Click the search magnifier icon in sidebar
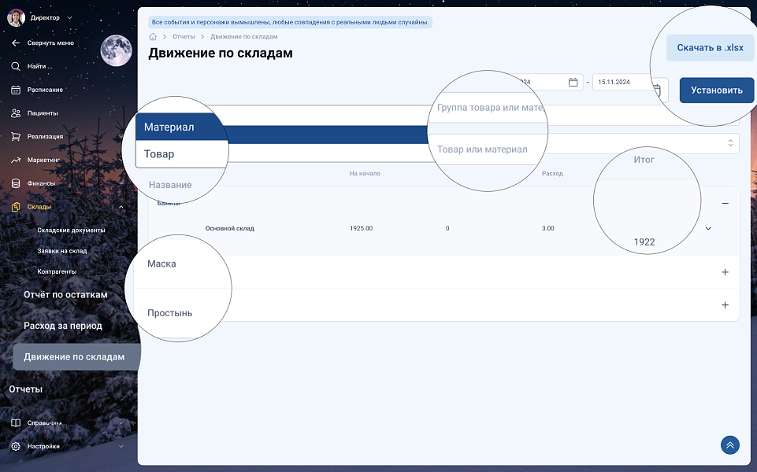This screenshot has width=757, height=472. click(x=16, y=66)
